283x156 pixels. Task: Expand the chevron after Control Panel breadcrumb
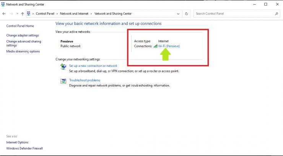click(57, 14)
